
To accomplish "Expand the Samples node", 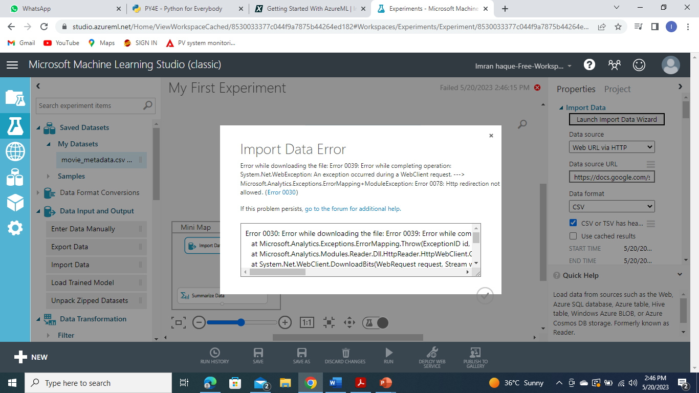I will coord(49,176).
